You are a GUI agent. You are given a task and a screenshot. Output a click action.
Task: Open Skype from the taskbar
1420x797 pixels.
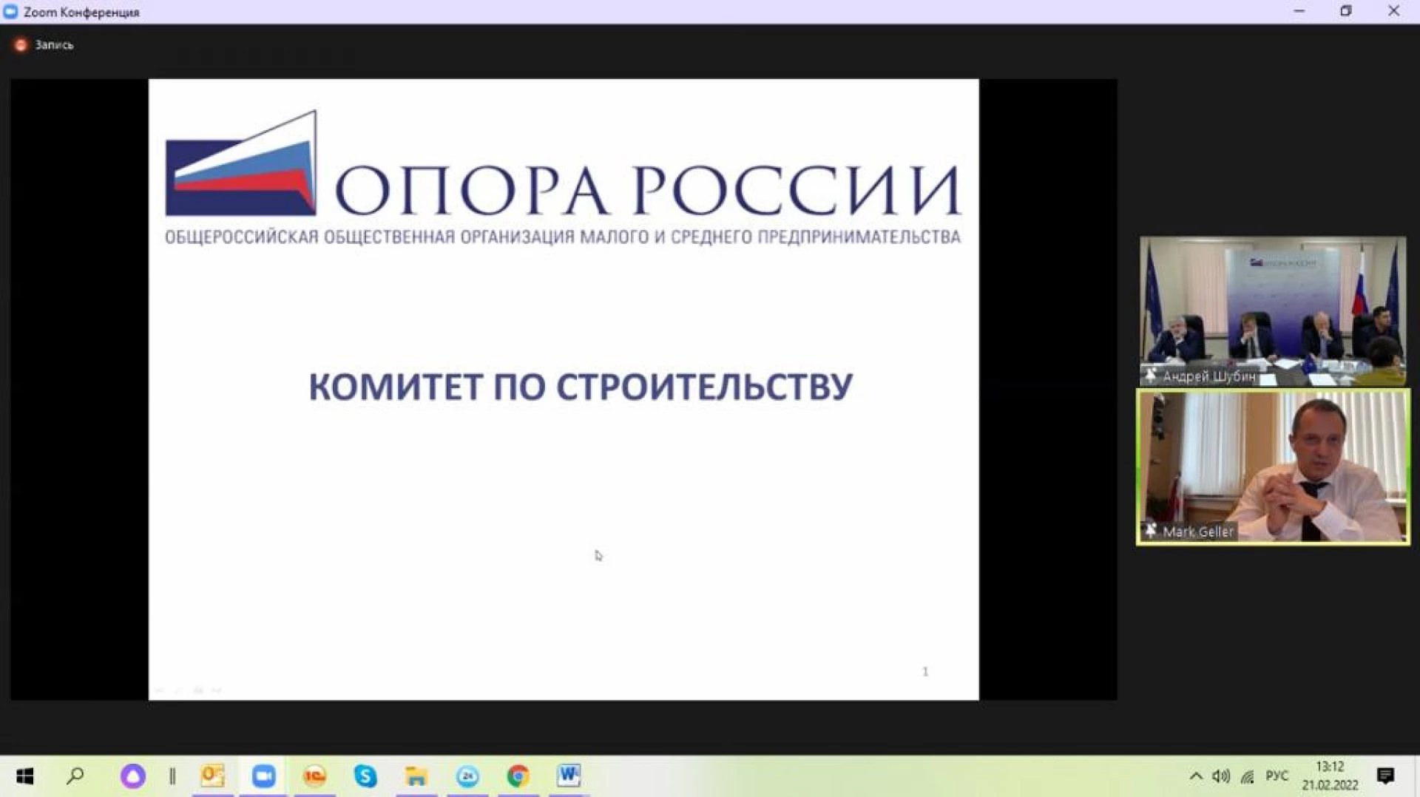[x=365, y=776]
